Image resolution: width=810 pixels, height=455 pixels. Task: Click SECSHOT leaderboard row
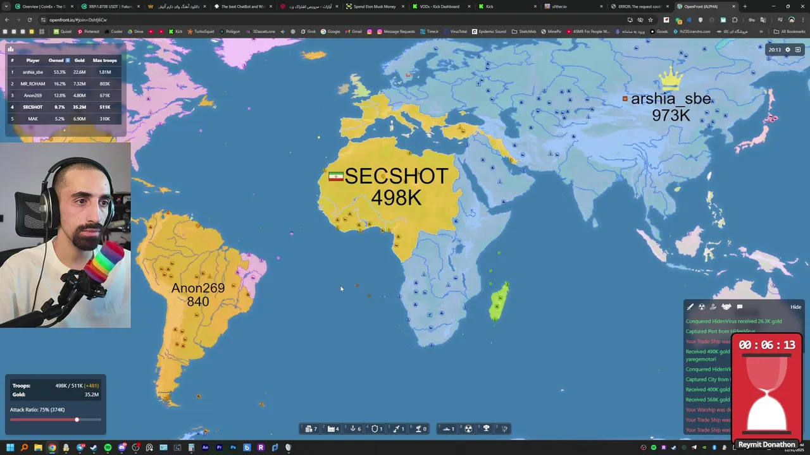pos(63,107)
